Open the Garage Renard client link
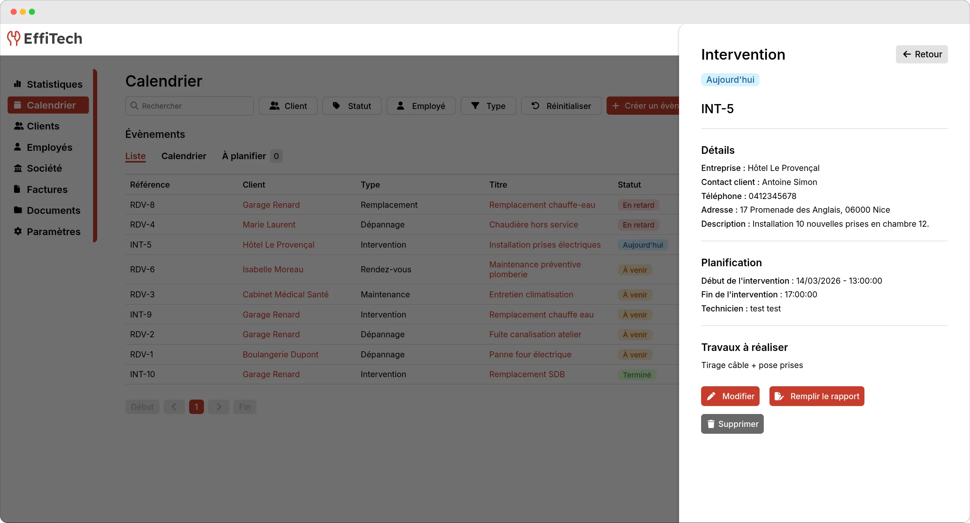 pos(271,205)
